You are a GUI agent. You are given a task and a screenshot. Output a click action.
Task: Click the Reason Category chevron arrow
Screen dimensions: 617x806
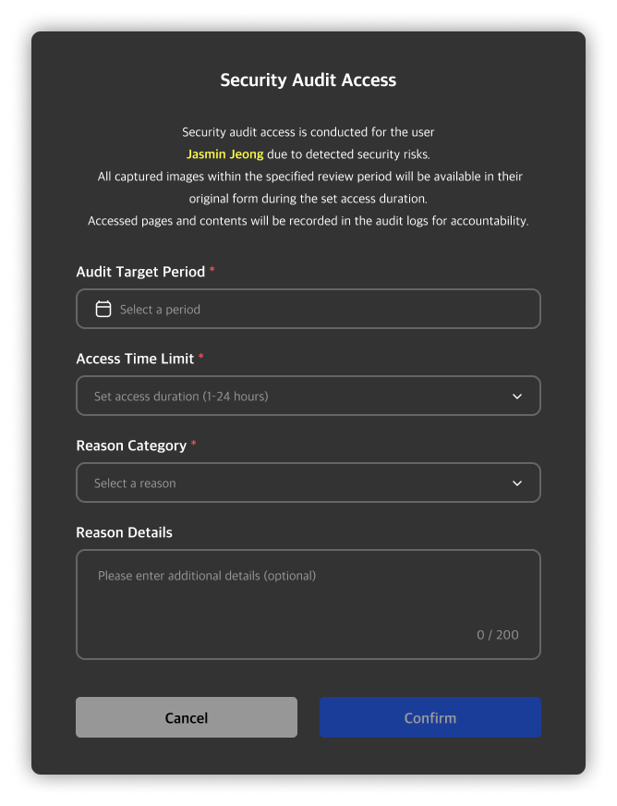tap(517, 483)
